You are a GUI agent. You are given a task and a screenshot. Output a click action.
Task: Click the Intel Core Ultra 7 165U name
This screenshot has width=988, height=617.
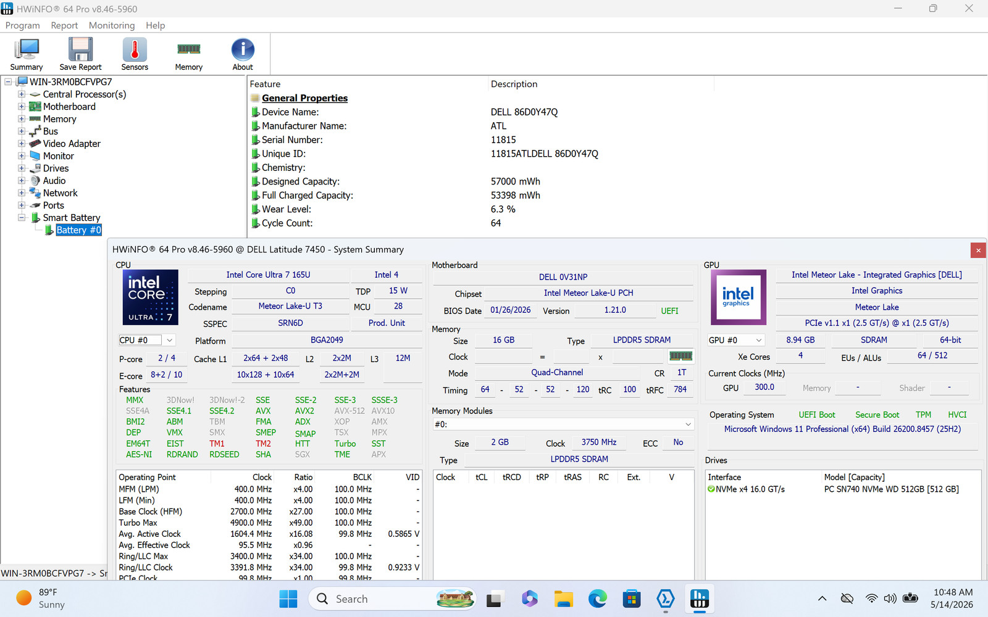tap(268, 275)
